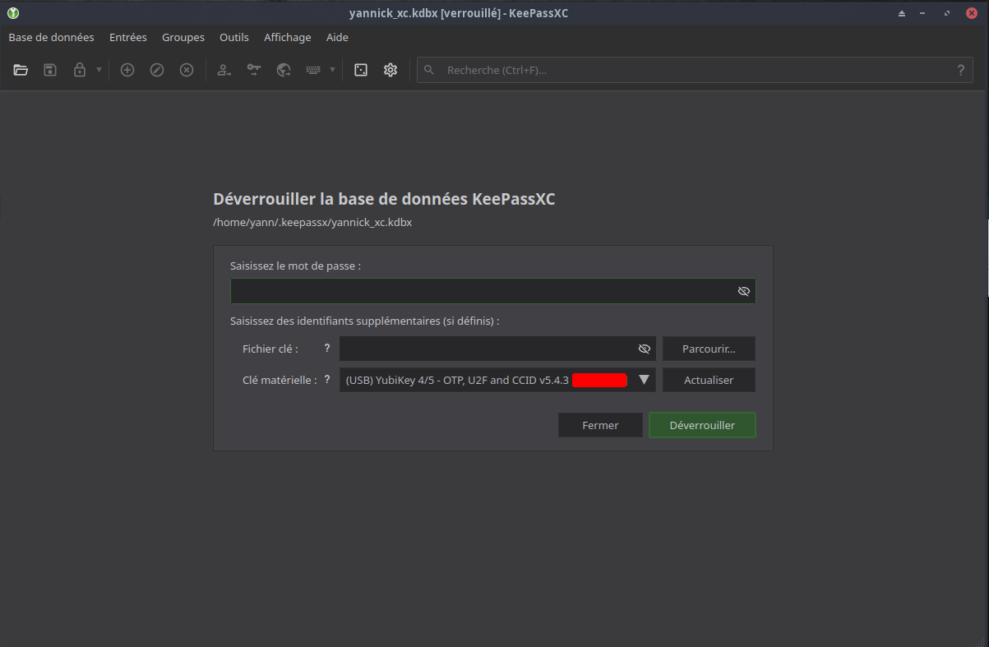Click the delete entry toolbar icon

point(187,71)
